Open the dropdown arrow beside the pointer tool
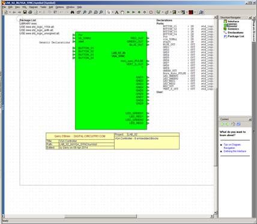 (x=113, y=12)
